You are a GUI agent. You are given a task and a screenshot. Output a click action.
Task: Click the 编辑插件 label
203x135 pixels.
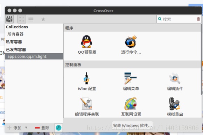175,89
